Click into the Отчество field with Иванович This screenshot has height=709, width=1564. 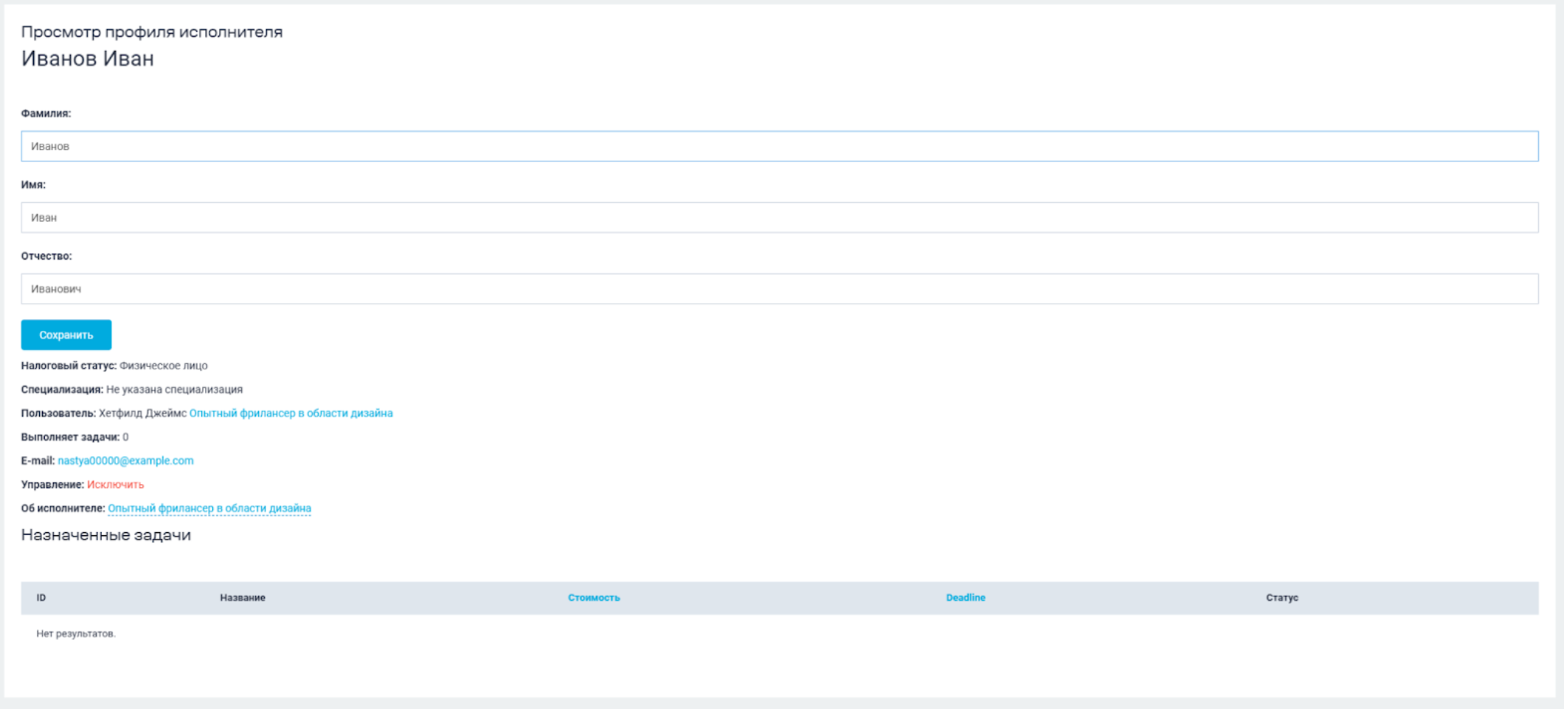(x=779, y=289)
